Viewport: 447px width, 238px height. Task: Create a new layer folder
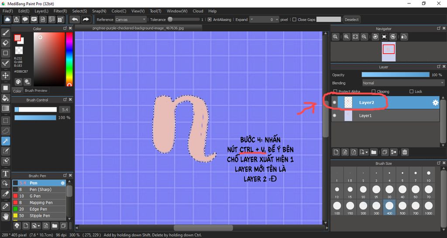(x=374, y=152)
